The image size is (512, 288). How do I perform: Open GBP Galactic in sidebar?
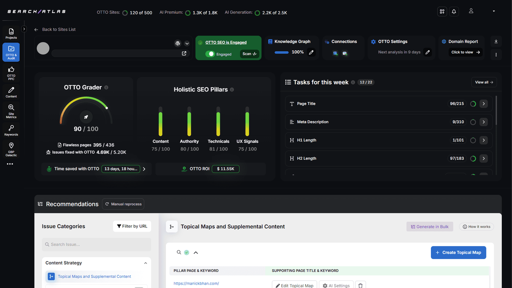11,150
